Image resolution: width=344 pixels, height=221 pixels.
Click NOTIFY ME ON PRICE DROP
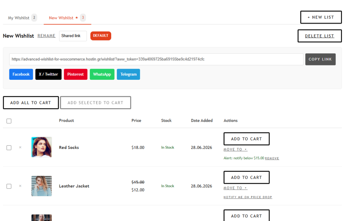pyautogui.click(x=248, y=197)
